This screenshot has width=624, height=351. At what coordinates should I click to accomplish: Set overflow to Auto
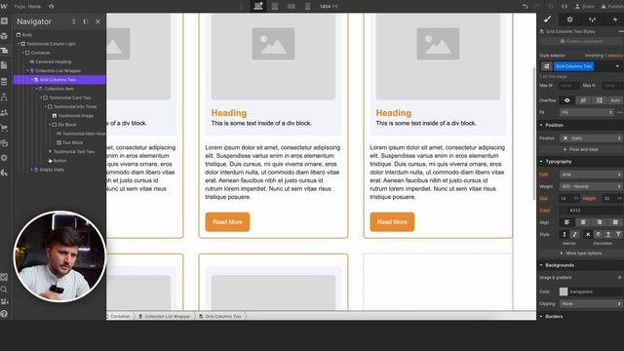tap(615, 100)
